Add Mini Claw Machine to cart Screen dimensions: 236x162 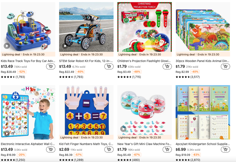(x=167, y=149)
